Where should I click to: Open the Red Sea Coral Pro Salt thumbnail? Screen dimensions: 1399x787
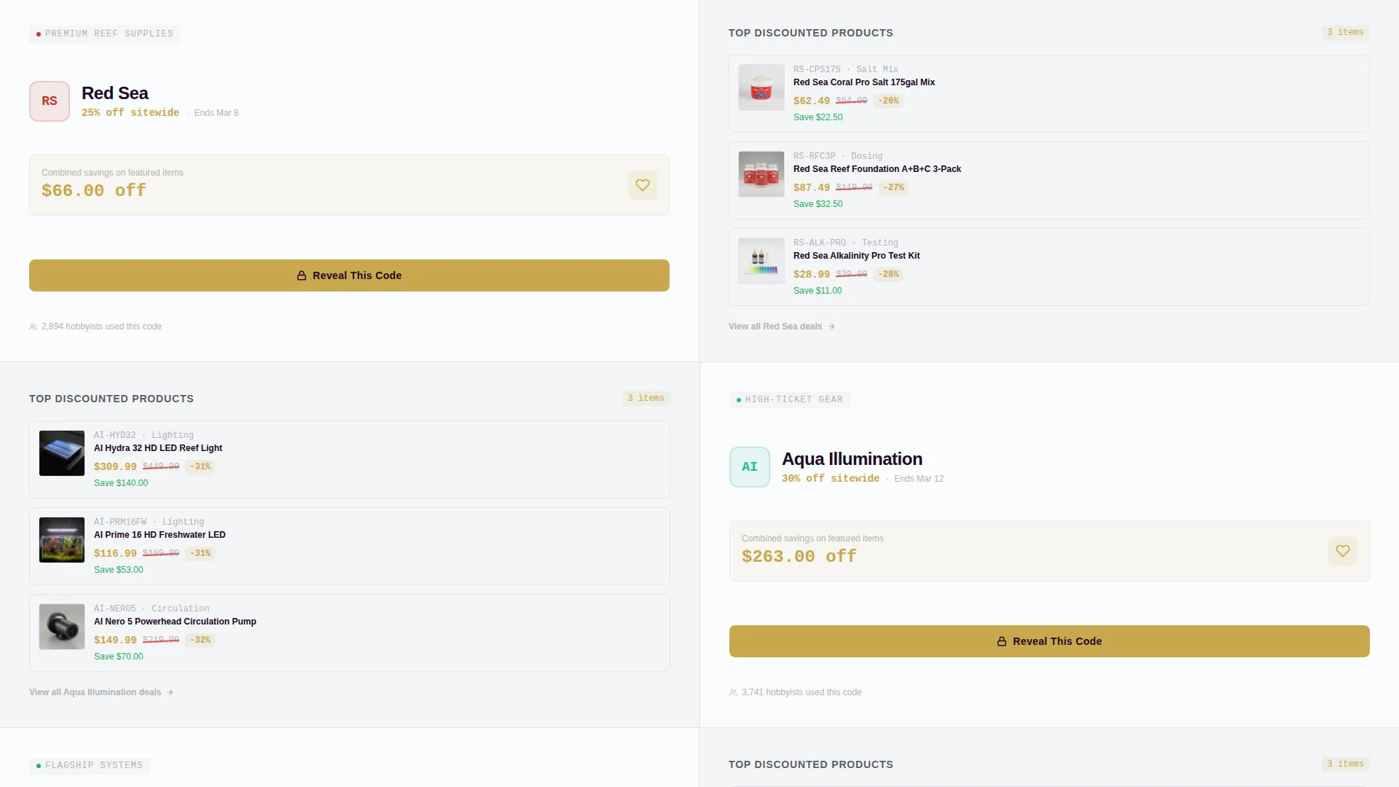tap(761, 87)
